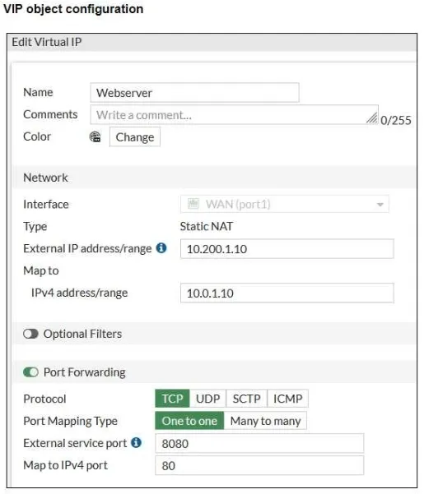Select the TCP protocol option

click(x=172, y=399)
